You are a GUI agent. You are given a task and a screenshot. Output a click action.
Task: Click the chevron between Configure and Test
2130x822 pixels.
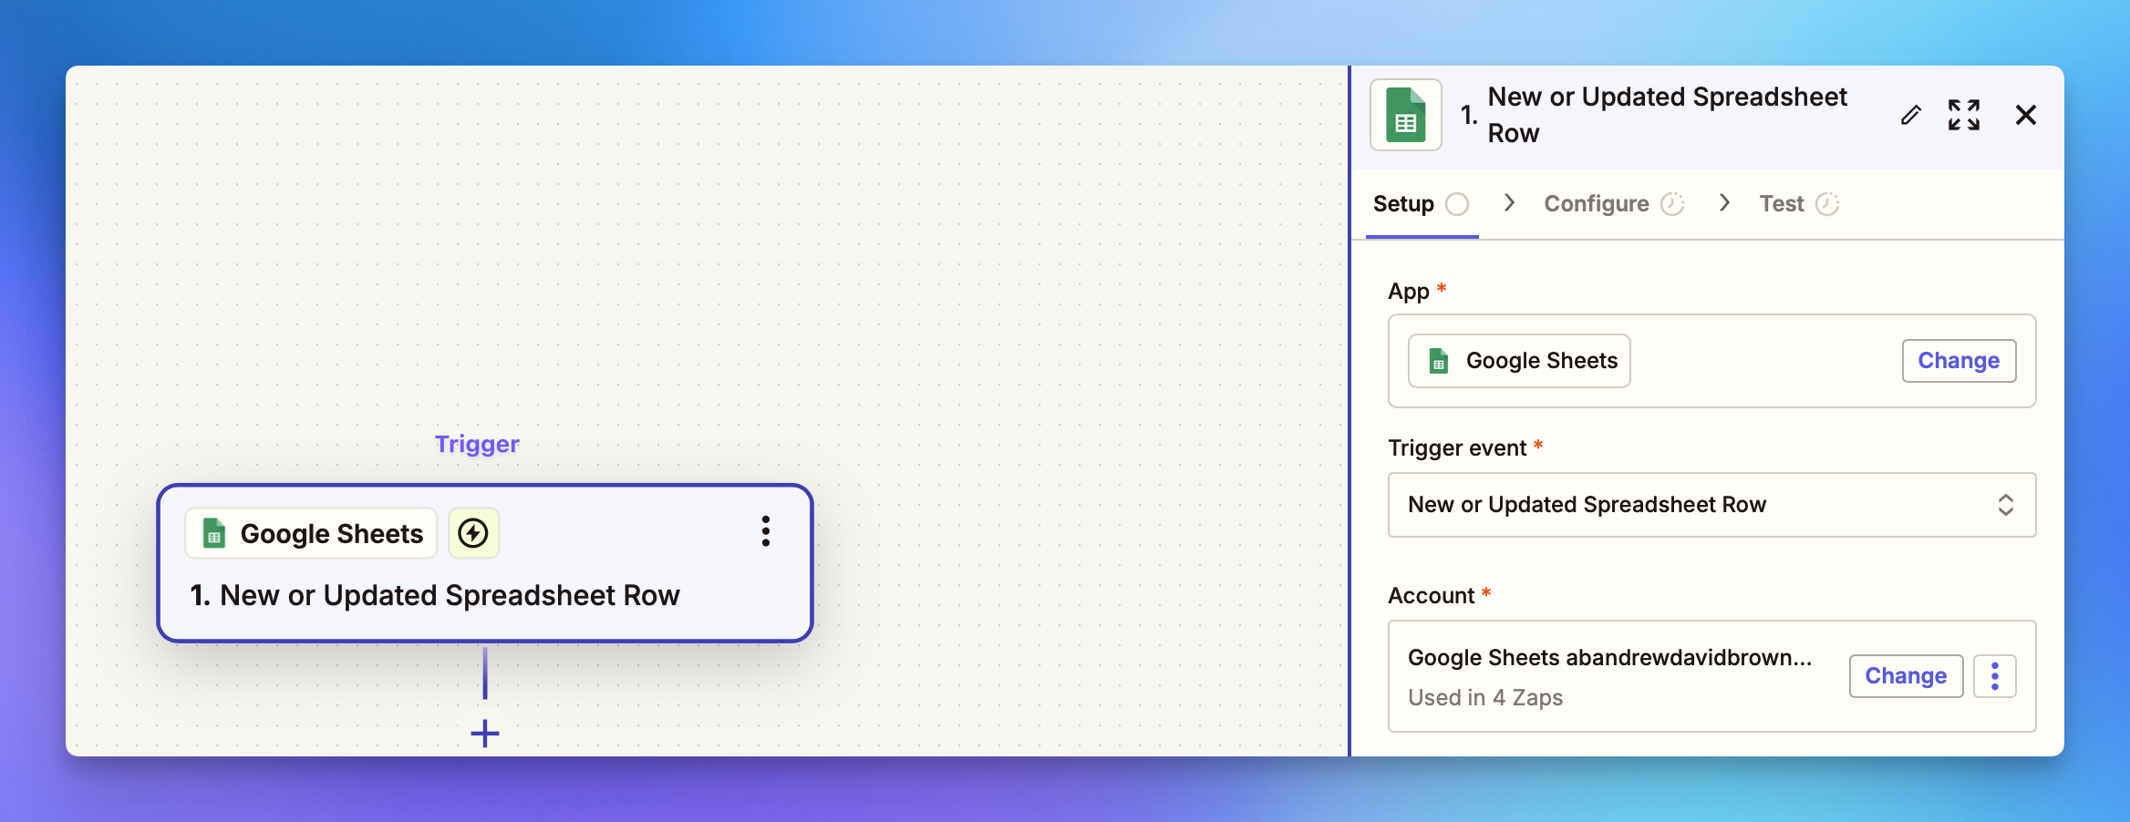click(1723, 203)
